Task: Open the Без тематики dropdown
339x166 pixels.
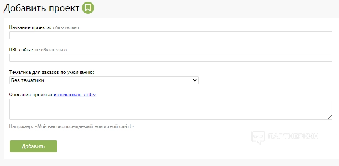Action: coord(104,80)
